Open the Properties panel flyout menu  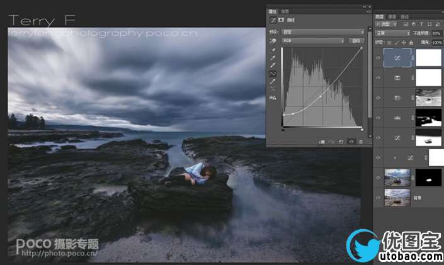click(368, 11)
